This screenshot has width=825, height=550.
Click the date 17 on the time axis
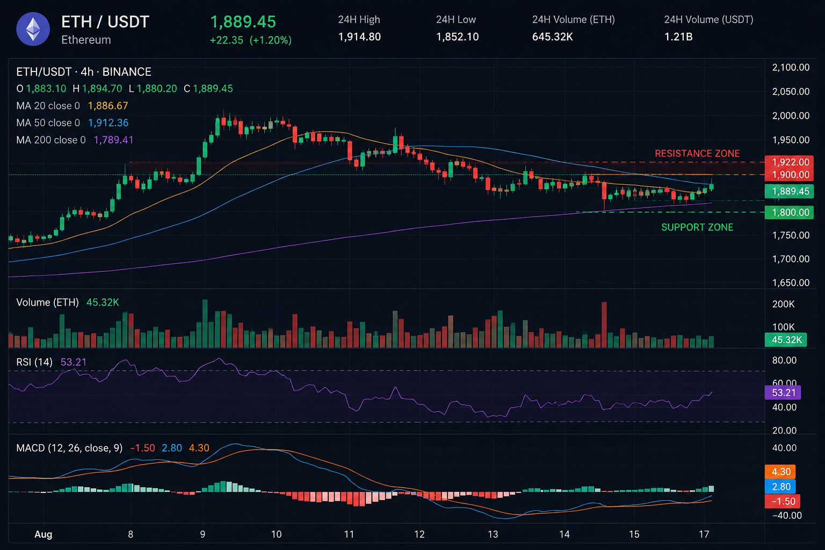pyautogui.click(x=704, y=534)
